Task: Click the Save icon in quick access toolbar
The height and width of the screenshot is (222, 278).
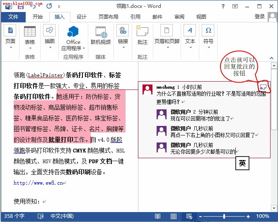Action: coord(21,6)
